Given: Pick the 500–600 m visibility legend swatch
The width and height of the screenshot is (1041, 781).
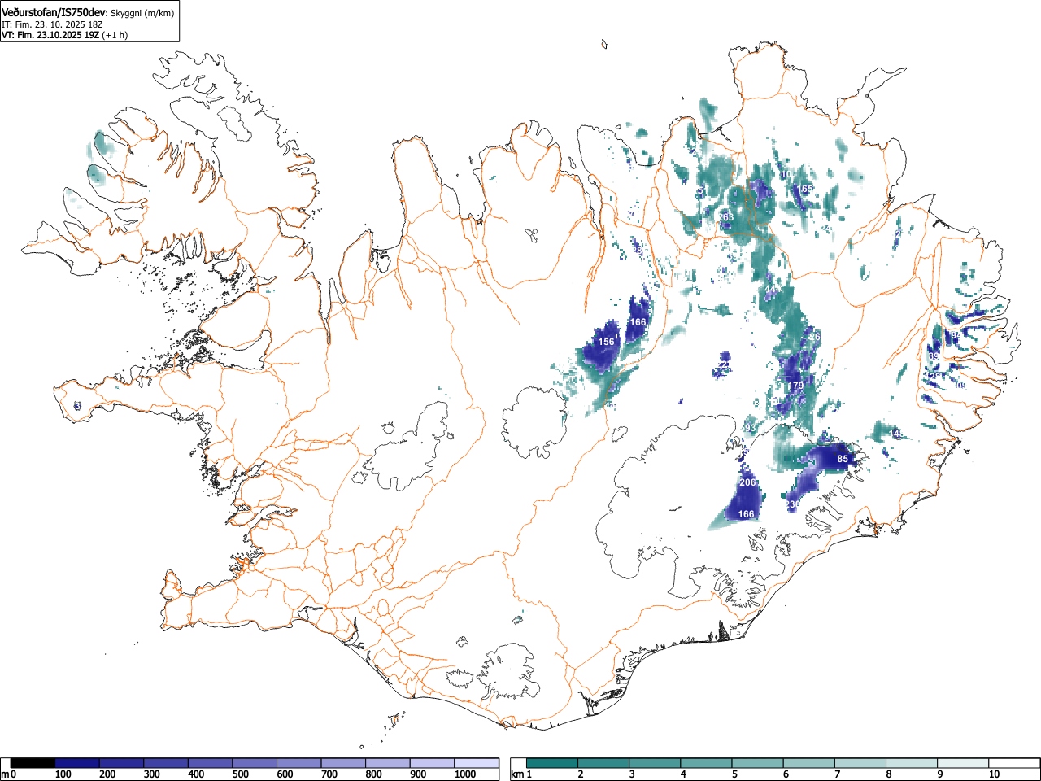Looking at the screenshot, I should (x=255, y=763).
